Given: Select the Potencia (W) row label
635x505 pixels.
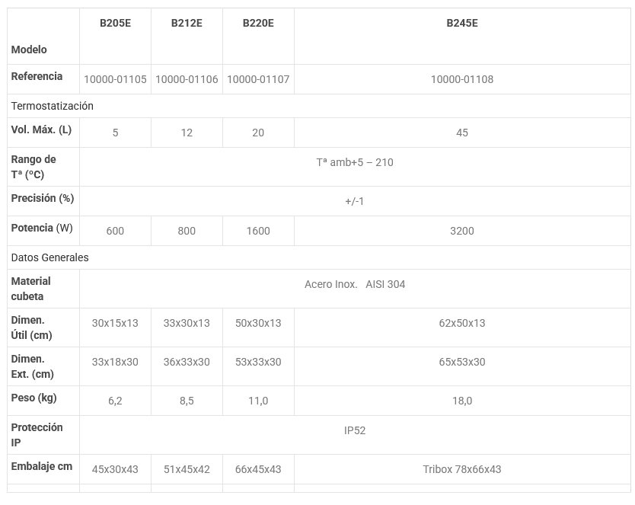Looking at the screenshot, I should click(x=42, y=228).
